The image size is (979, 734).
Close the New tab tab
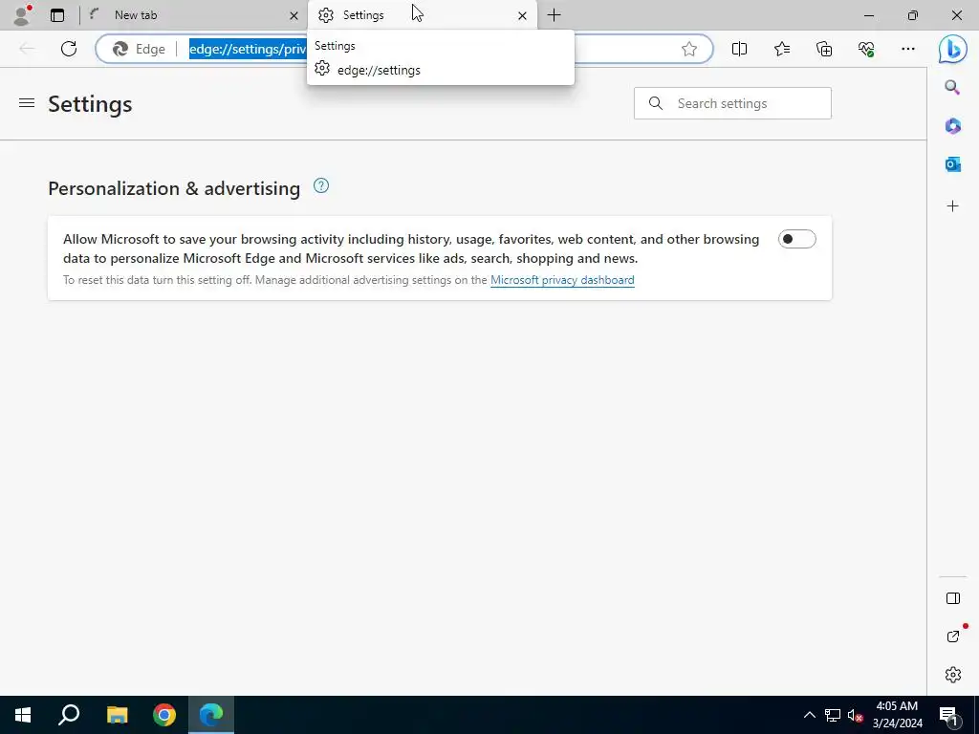click(294, 15)
